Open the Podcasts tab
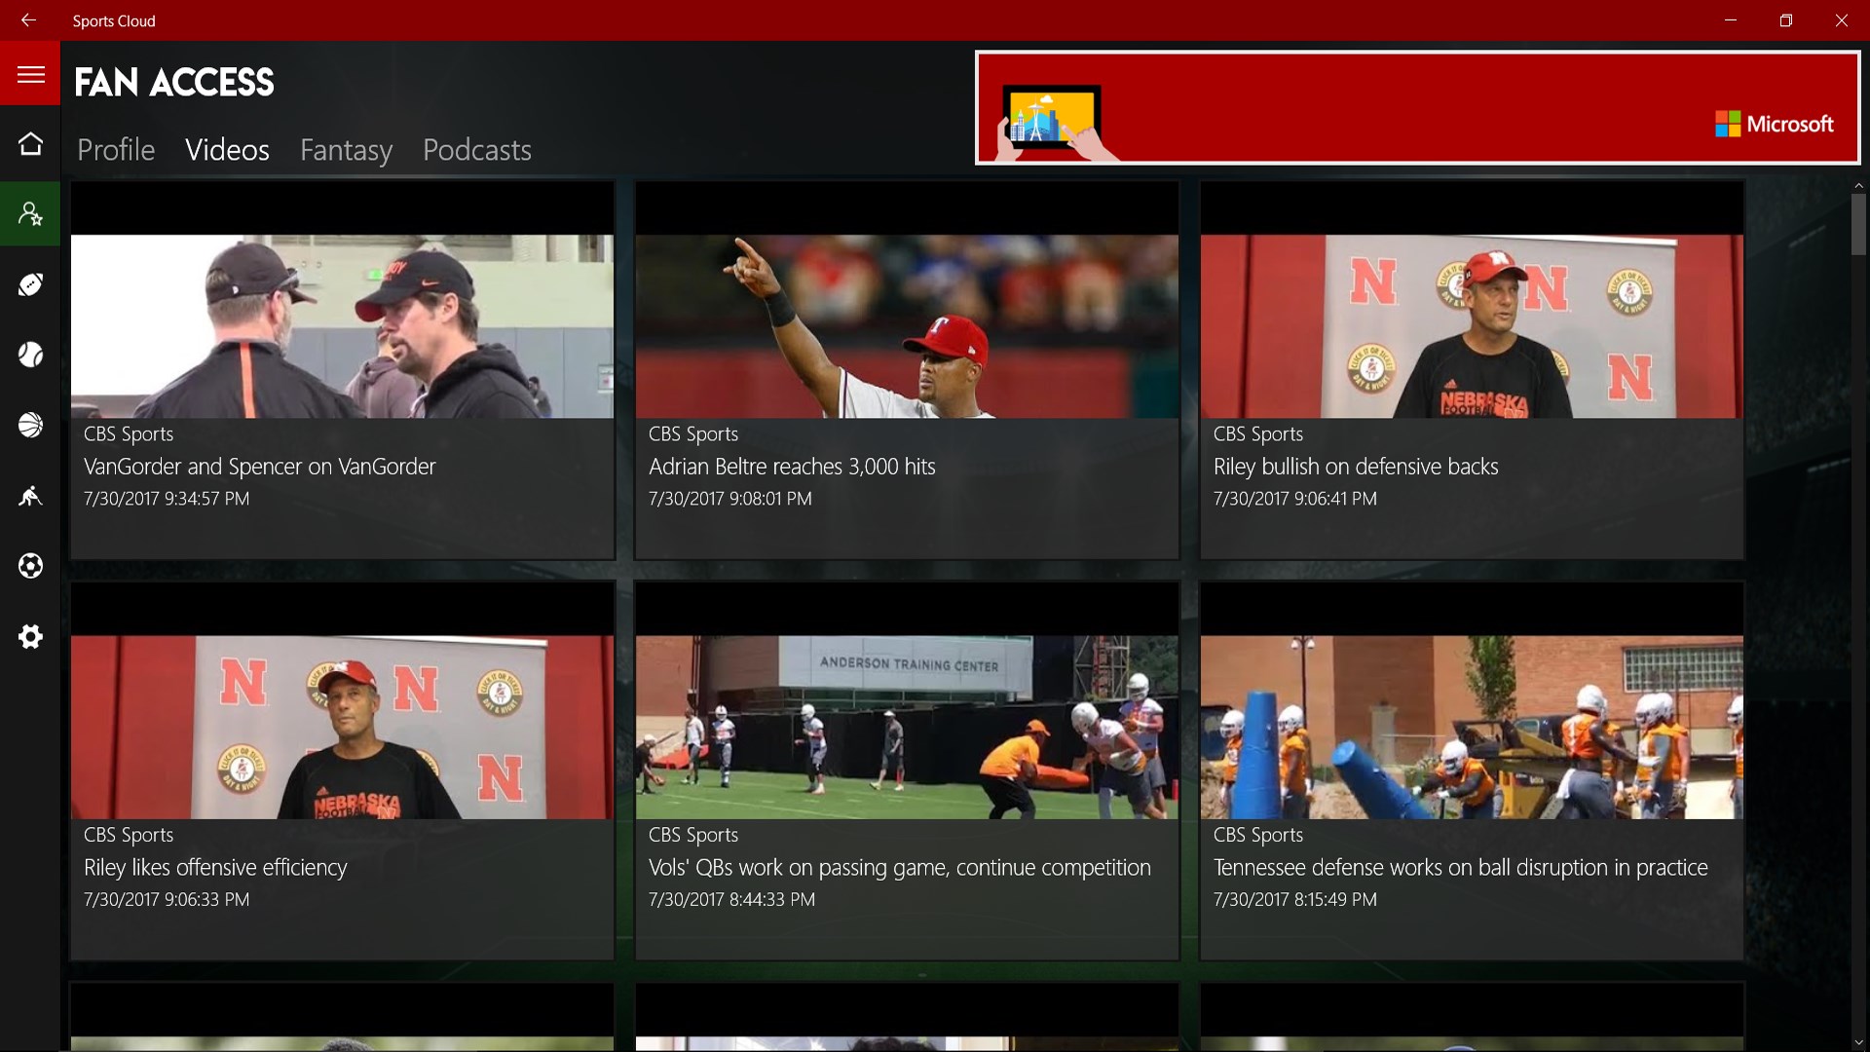The image size is (1870, 1052). coord(476,150)
